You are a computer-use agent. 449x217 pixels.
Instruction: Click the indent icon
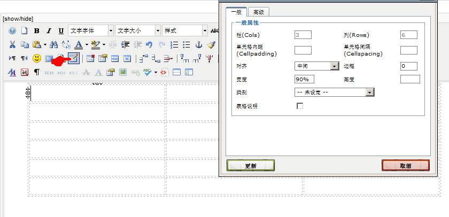pyautogui.click(x=125, y=44)
